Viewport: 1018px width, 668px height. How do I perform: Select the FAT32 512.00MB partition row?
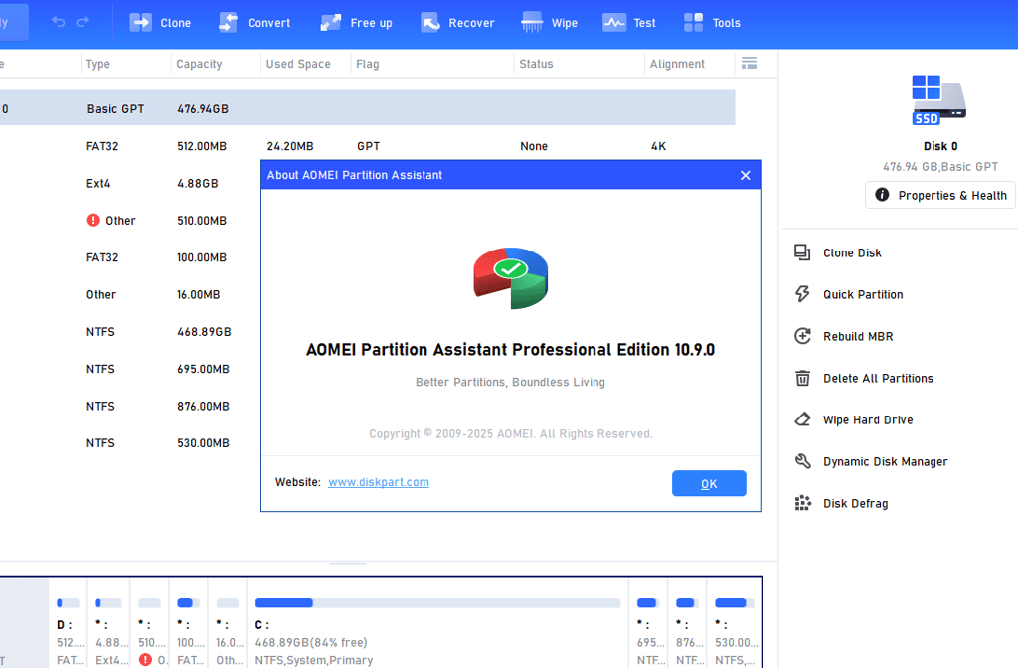(x=368, y=146)
